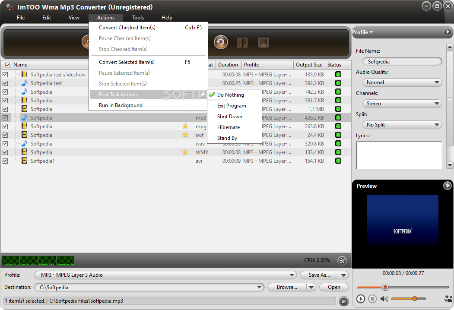Click green status indicator for 133.9 KB row
Screen dimensions: 454x310
point(338,74)
